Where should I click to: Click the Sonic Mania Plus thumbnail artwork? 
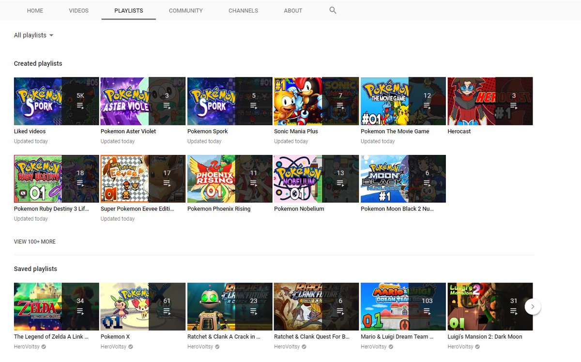[316, 101]
